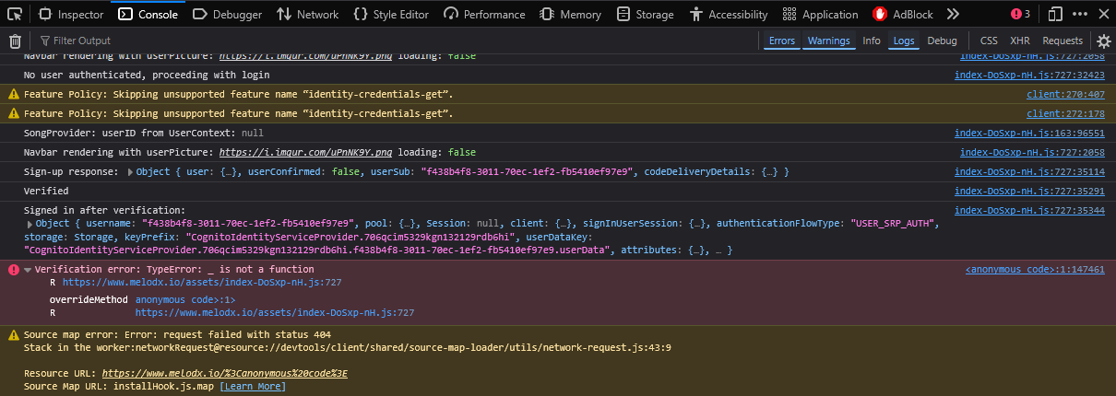Enable the Debug log filter
This screenshot has width=1116, height=396.
[942, 41]
